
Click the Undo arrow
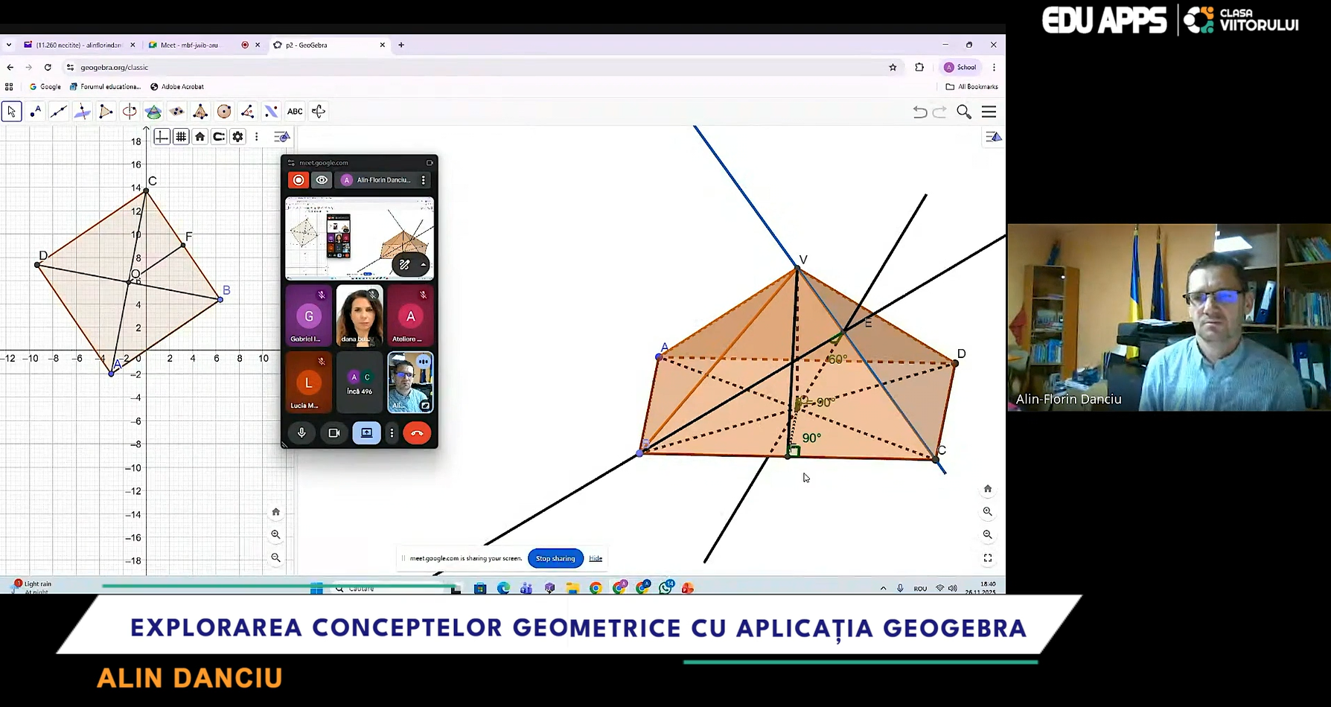pos(920,112)
